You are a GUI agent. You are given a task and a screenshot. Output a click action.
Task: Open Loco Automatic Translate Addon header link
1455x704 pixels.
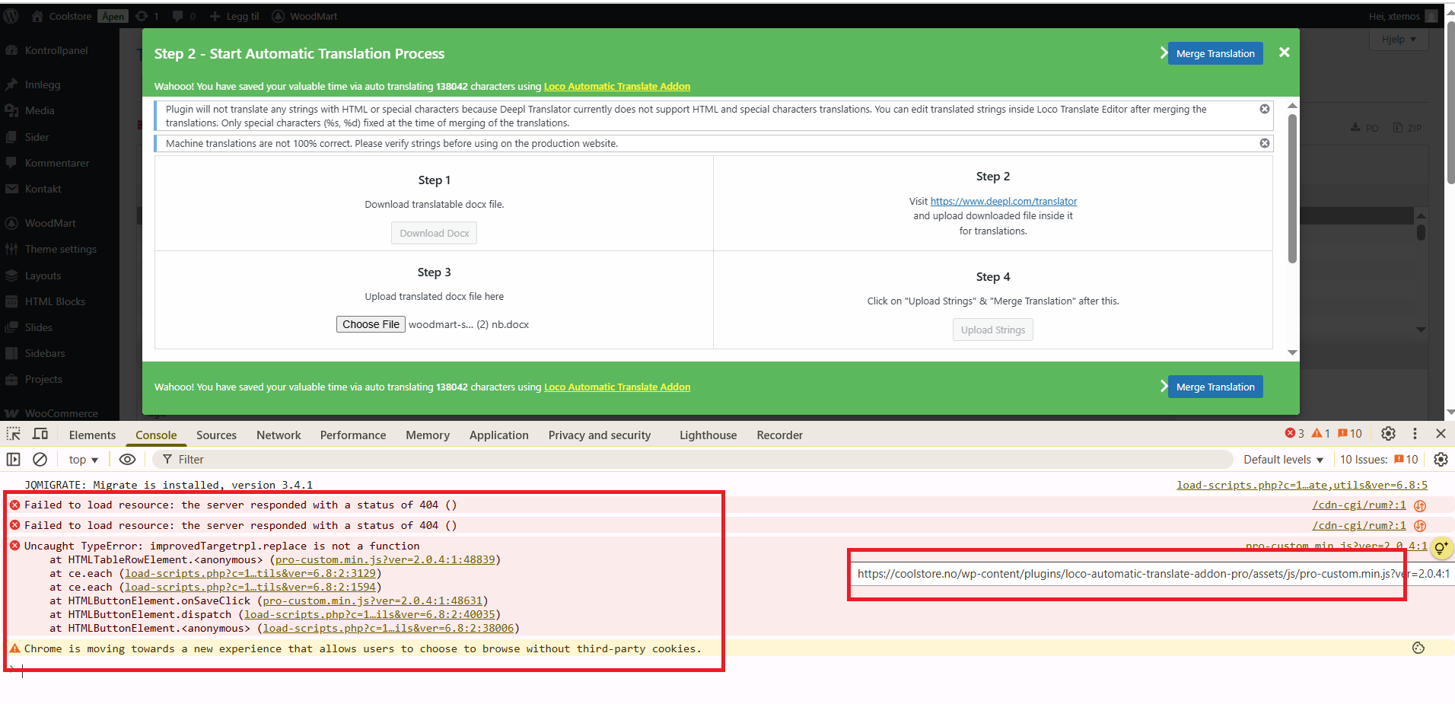[617, 86]
